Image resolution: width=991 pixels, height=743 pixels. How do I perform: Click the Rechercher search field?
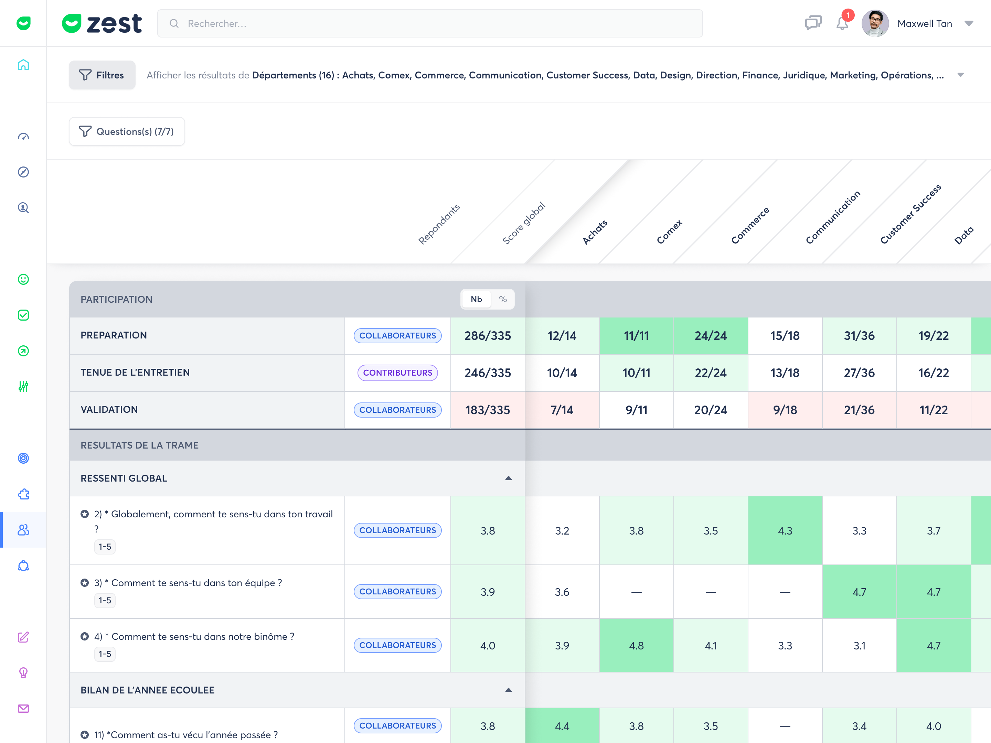pyautogui.click(x=430, y=23)
